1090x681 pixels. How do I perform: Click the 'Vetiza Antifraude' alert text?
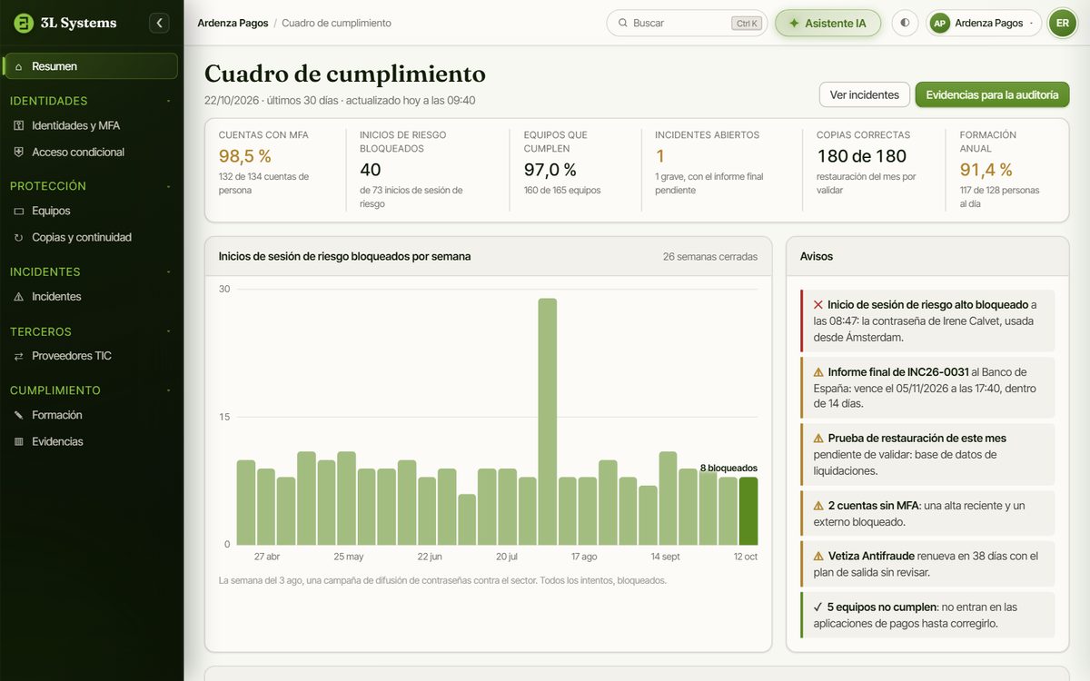coord(871,556)
